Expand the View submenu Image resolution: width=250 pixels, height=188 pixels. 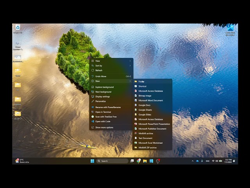pos(111,61)
